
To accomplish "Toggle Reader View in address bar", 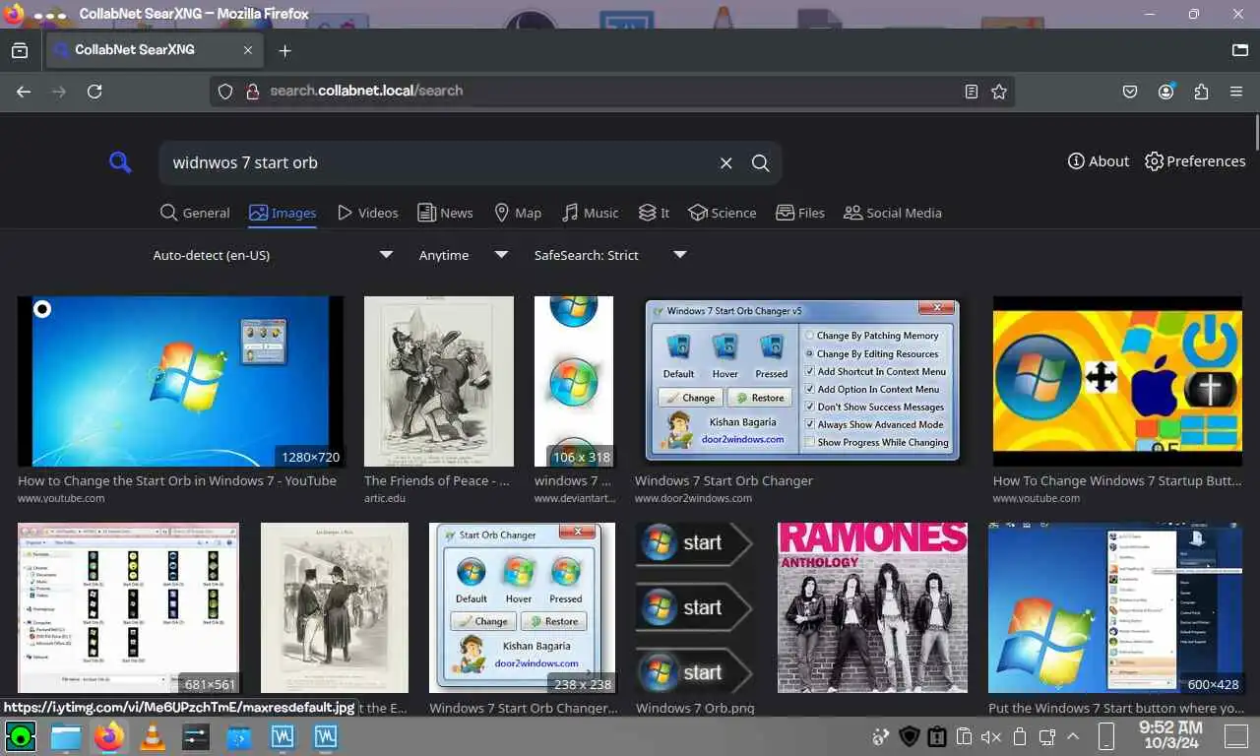I will [972, 92].
